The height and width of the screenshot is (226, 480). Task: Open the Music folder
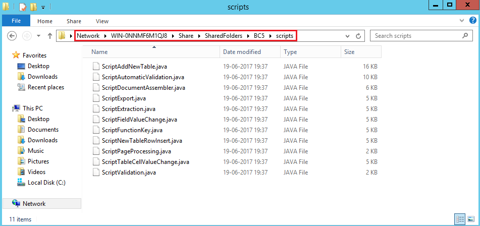pos(35,151)
